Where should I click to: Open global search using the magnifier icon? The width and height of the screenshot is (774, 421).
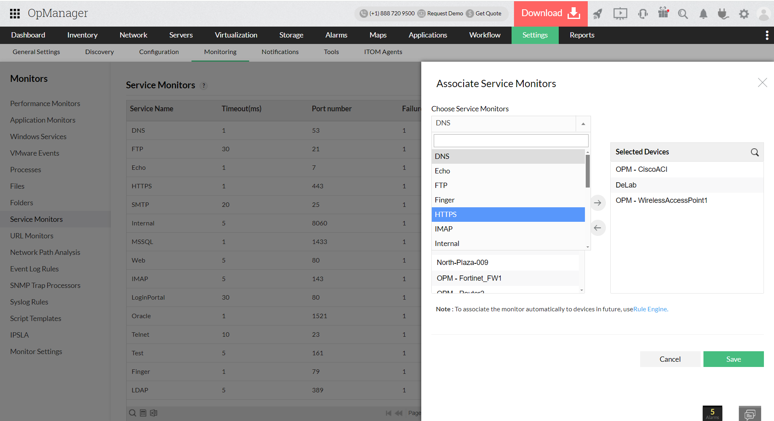(683, 14)
